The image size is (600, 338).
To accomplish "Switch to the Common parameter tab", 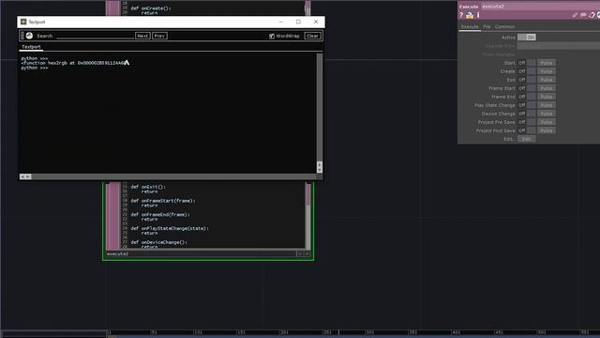I will (x=504, y=27).
